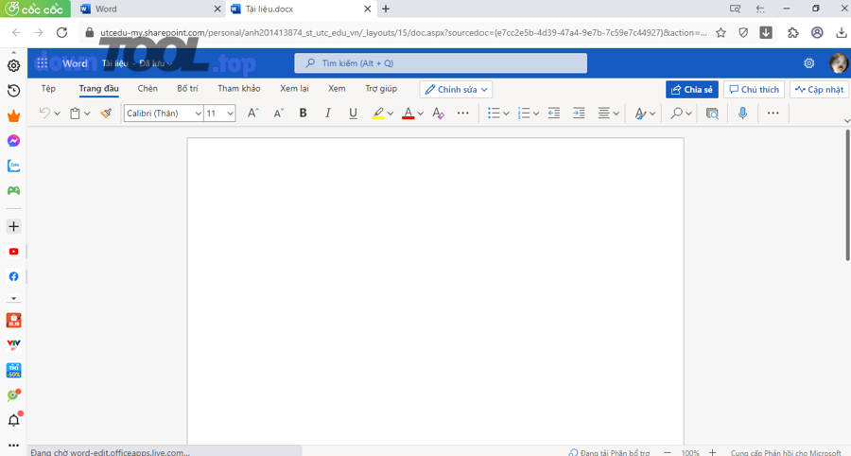The height and width of the screenshot is (456, 851).
Task: Open the Chỉnh sửa editing mode dropdown
Action: click(456, 90)
